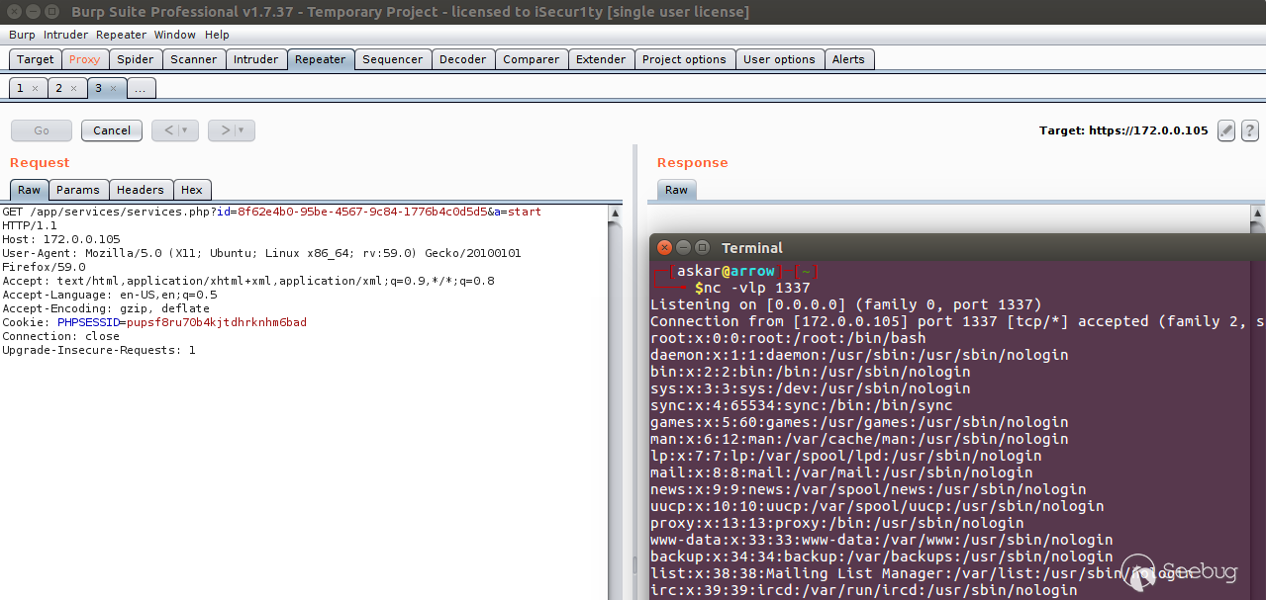
Task: Switch to the Target tab
Action: pos(36,59)
